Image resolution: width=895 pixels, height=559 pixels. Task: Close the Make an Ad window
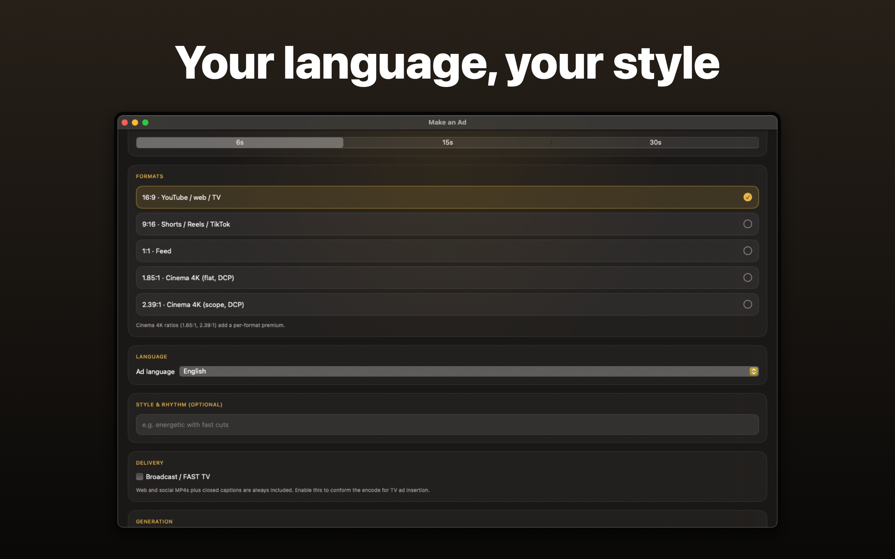(124, 122)
